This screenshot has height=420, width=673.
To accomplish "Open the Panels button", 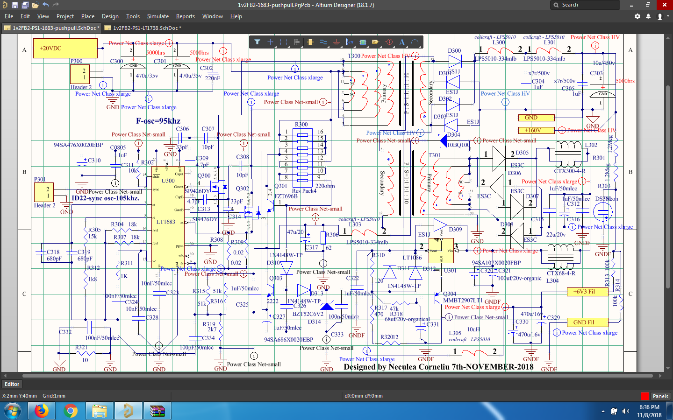I will (660, 396).
